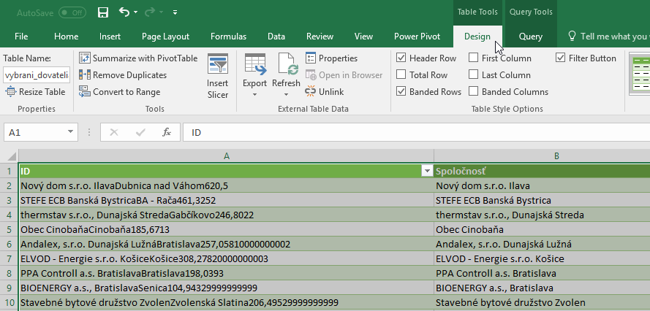Viewport: 650px width, 311px height.
Task: Open the File tab
Action: (21, 37)
